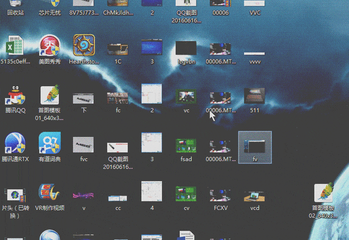Select the VR制作视频 movie project icon
This screenshot has height=240, width=349.
[x=50, y=197]
